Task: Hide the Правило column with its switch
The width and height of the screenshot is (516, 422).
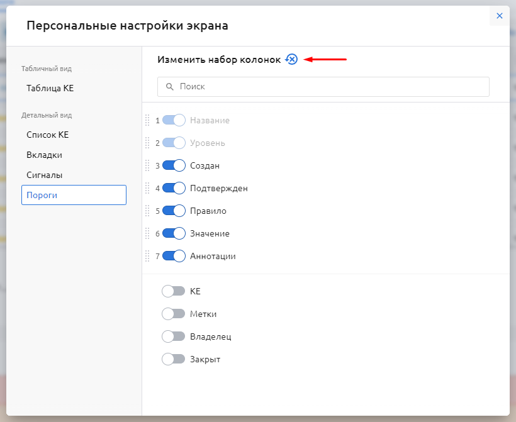Action: [174, 211]
